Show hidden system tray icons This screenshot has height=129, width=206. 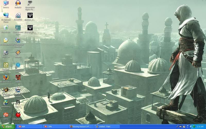coord(191,127)
